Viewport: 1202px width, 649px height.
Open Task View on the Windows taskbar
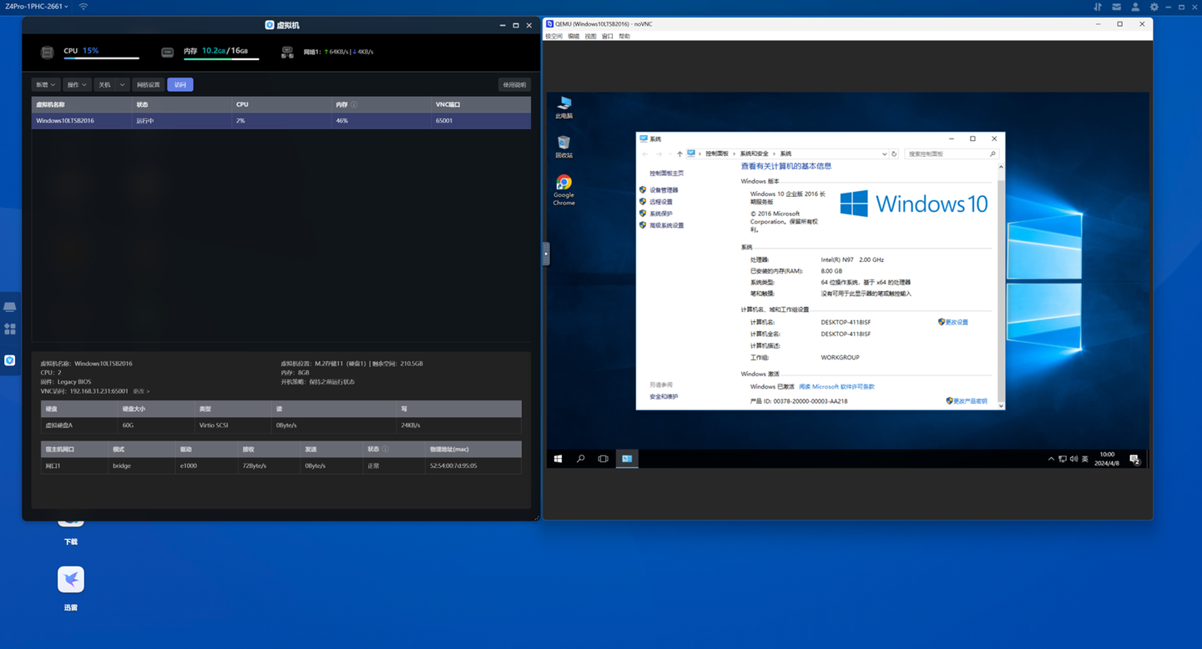coord(603,459)
